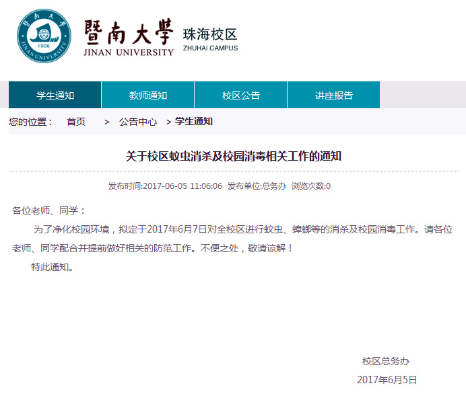The height and width of the screenshot is (396, 466).
Task: Switch to the 教师通知 tab
Action: (148, 95)
